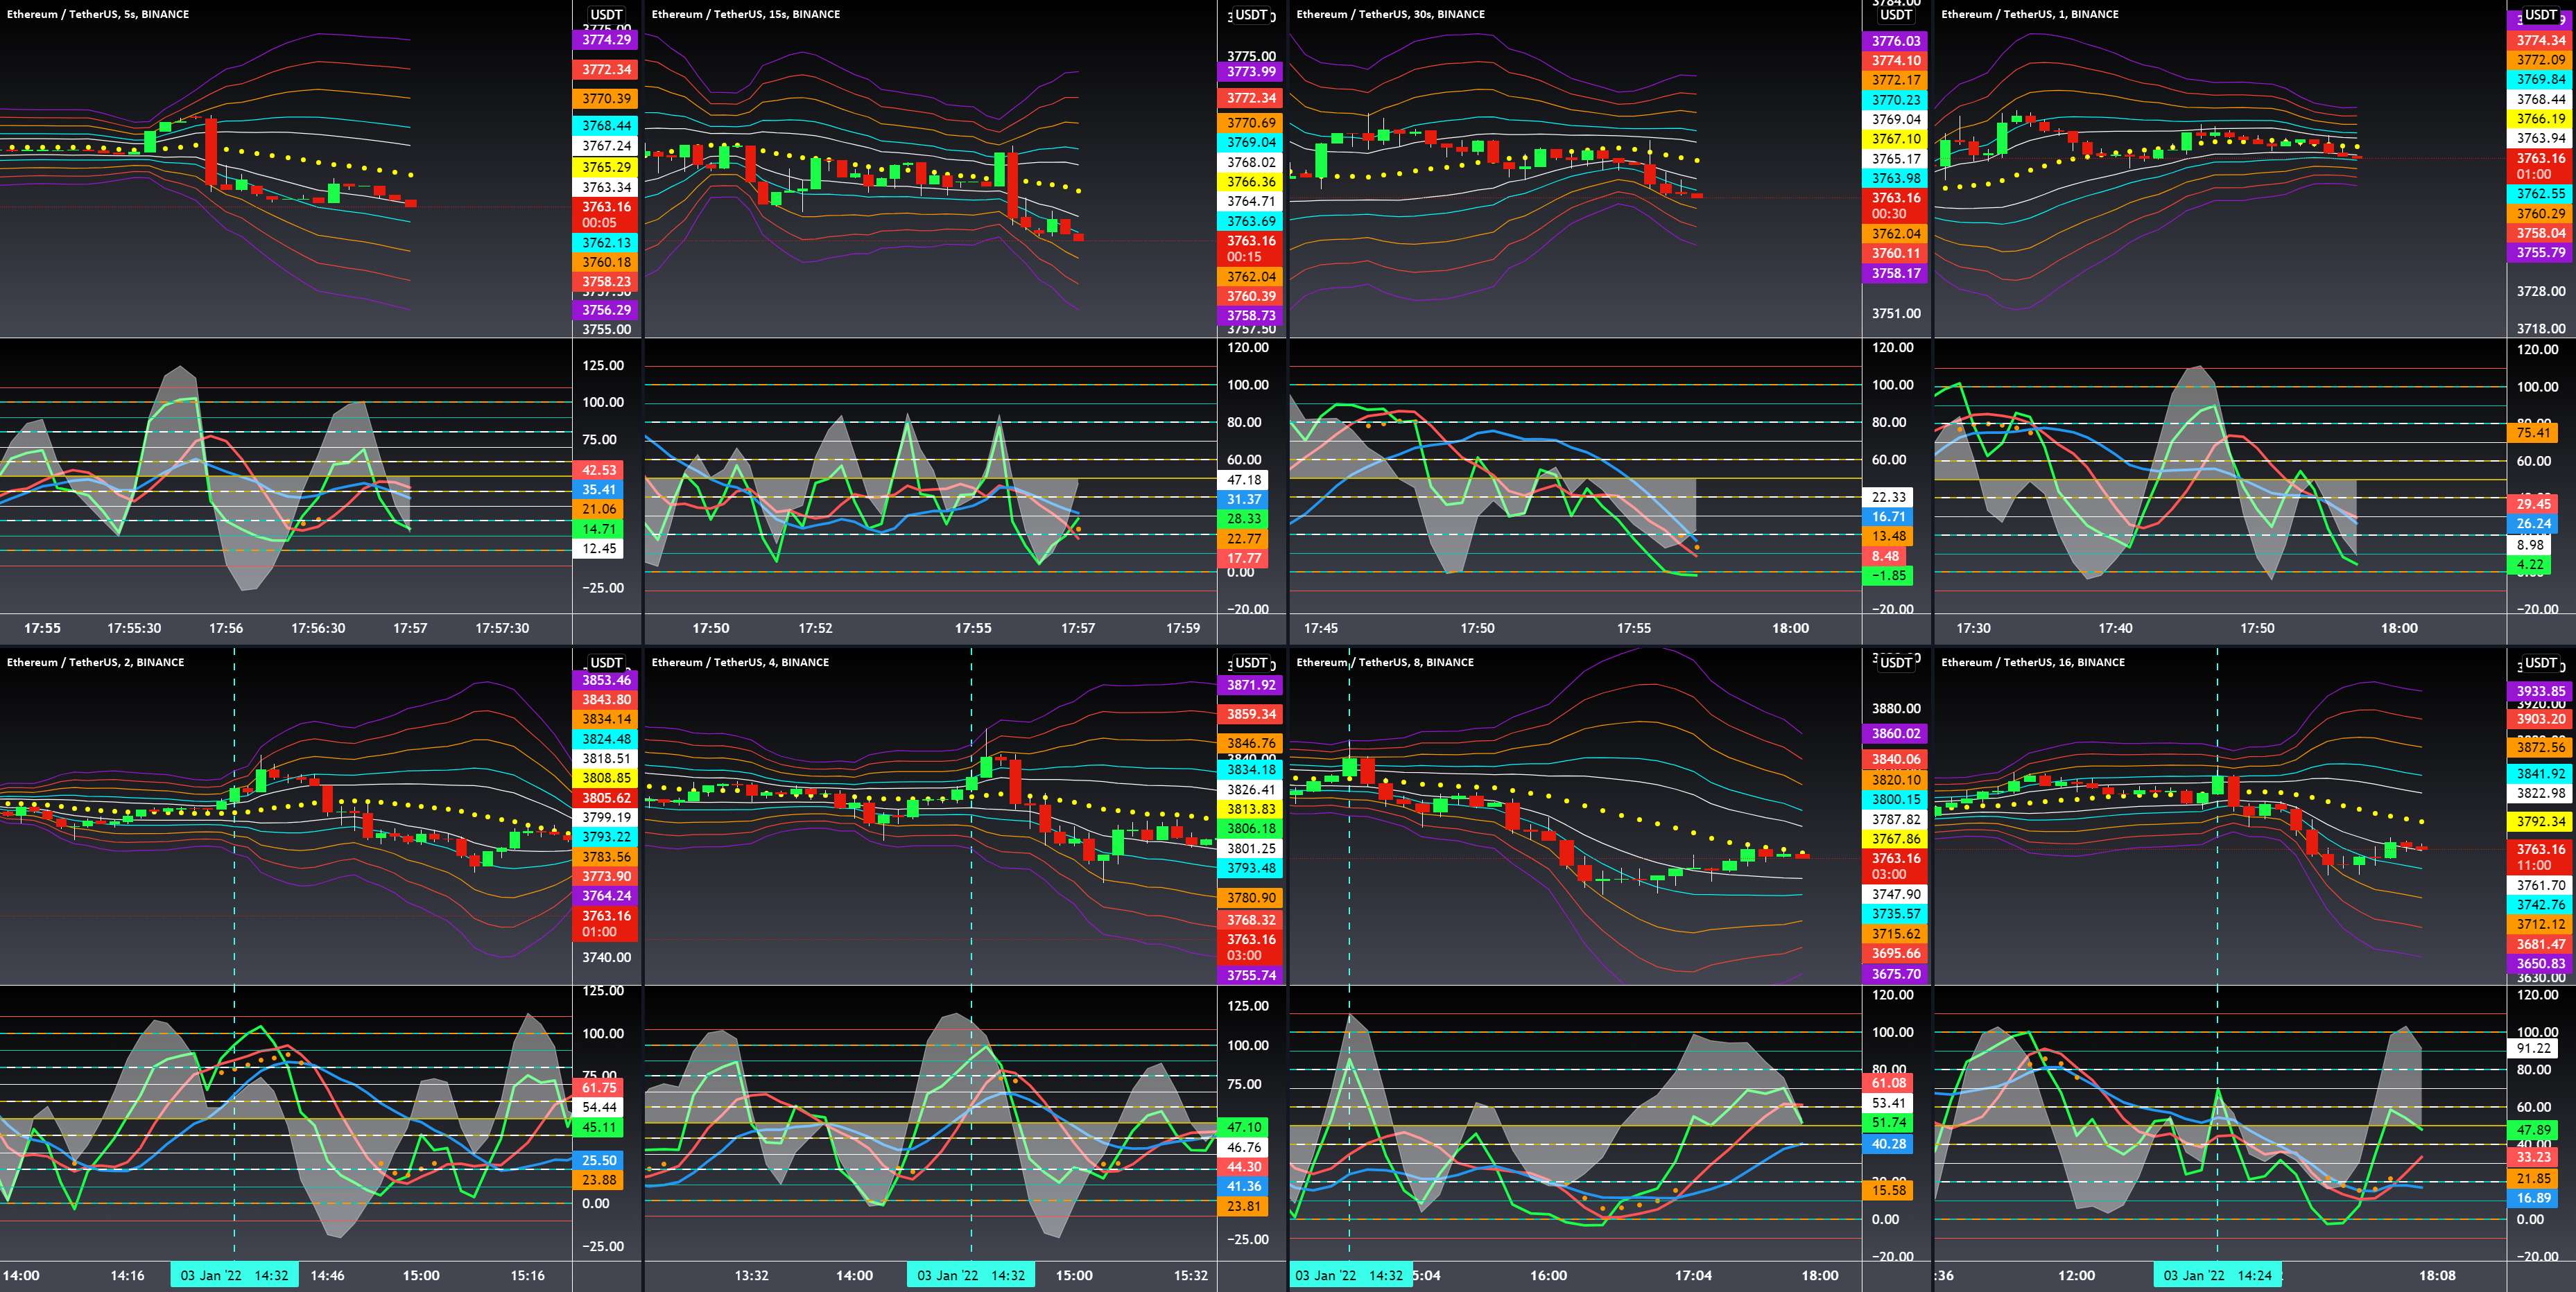
Task: Click the 'Ethereum / TetherUS, 2, BINANCE' chart title
Action: point(96,661)
